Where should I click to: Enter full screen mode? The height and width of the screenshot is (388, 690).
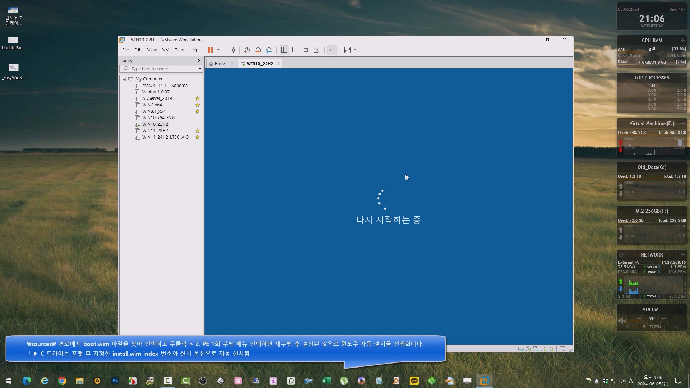click(x=306, y=50)
